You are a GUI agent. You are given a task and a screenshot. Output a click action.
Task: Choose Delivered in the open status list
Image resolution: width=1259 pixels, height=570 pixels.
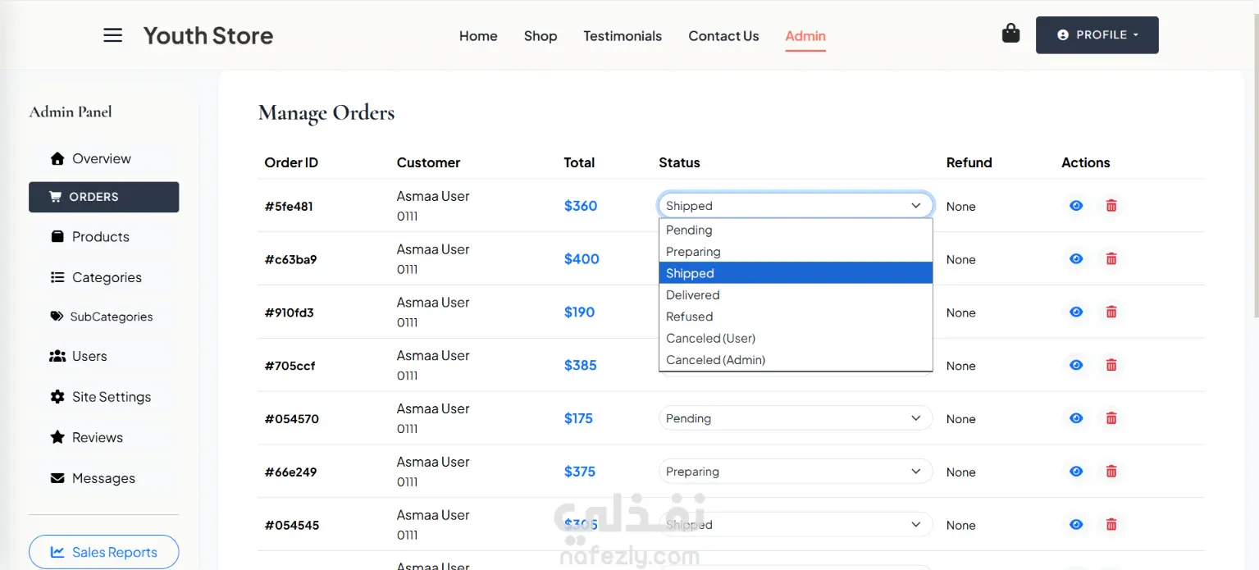tap(796, 295)
